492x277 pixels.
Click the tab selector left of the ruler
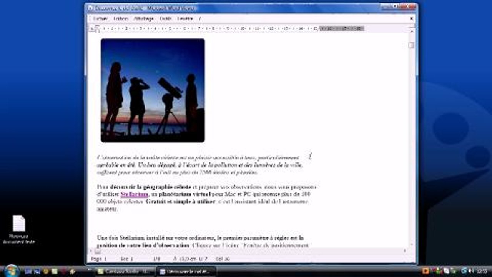[91, 28]
